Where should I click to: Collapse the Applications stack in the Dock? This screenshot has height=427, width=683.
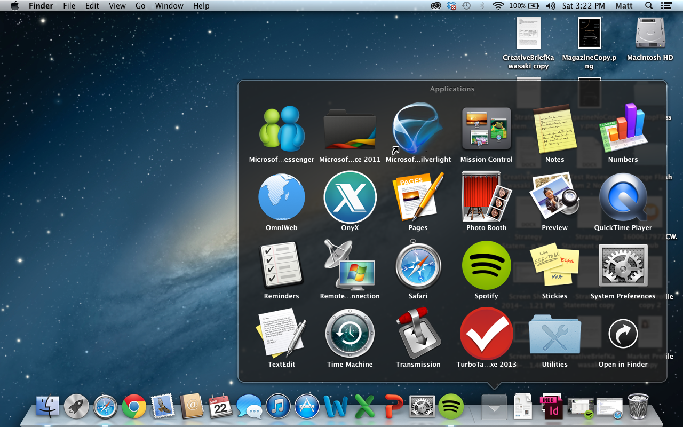[494, 407]
